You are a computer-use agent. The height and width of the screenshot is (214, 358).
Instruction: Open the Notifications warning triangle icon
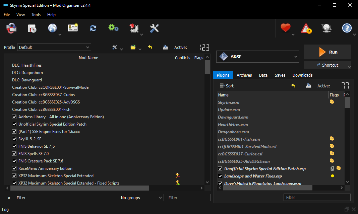[306, 28]
